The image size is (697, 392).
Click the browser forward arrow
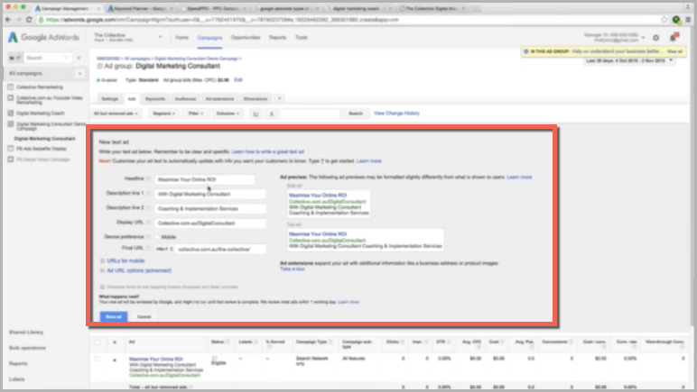click(18, 20)
